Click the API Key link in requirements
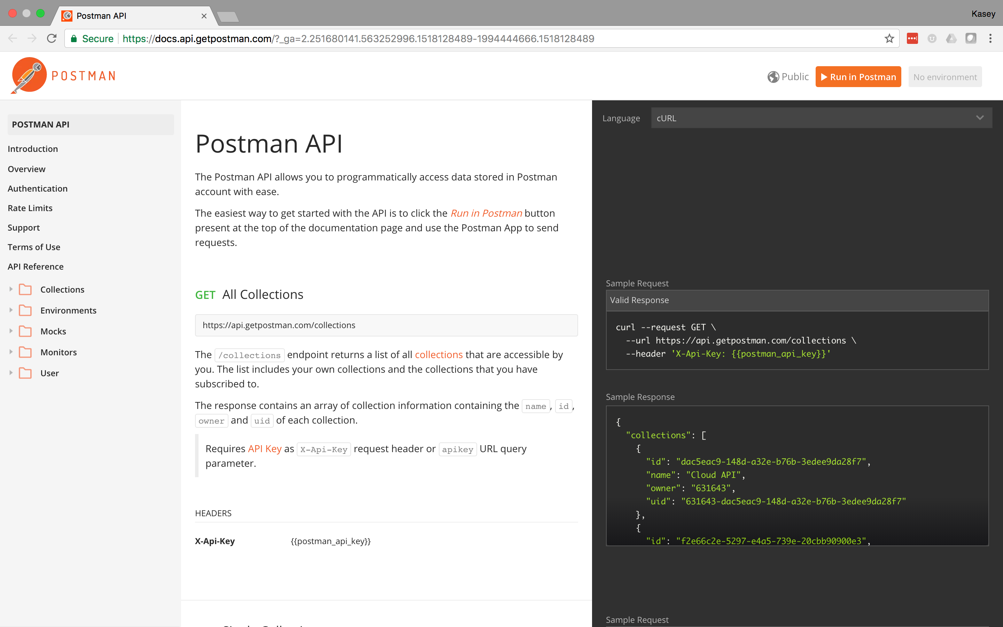 (264, 448)
